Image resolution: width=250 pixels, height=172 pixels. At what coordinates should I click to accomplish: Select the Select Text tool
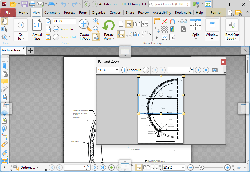point(4,29)
